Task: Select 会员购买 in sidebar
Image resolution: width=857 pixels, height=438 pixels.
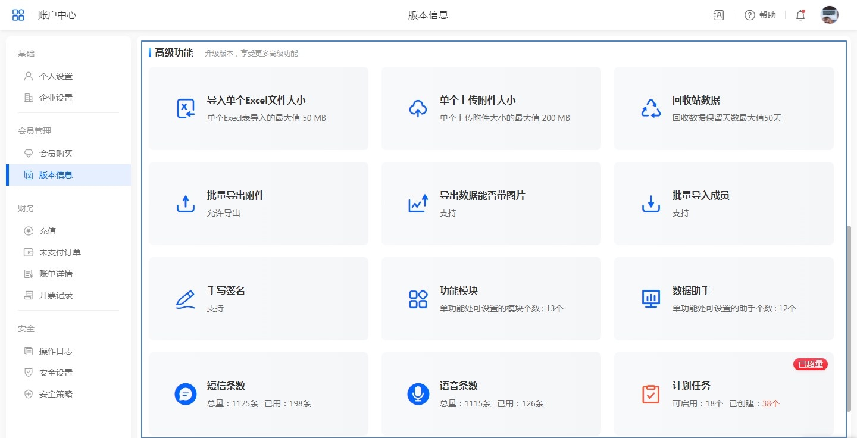Action: coord(56,154)
